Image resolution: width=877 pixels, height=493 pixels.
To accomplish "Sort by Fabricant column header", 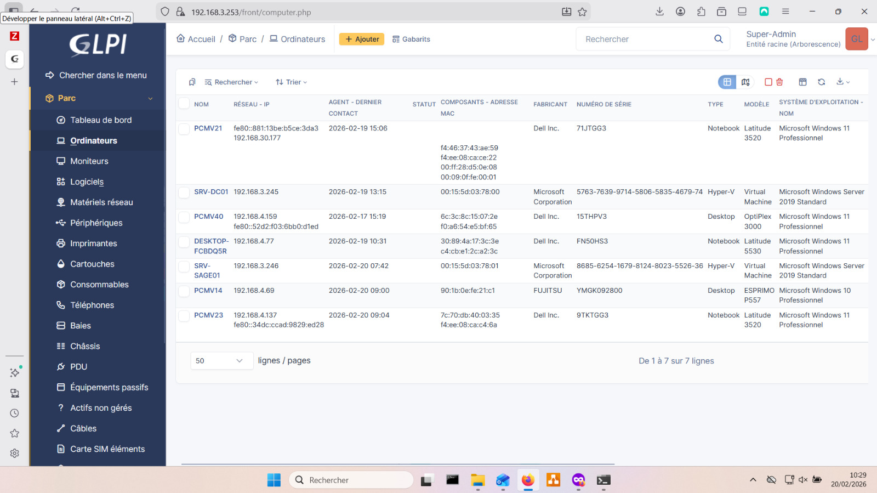I will (x=550, y=104).
